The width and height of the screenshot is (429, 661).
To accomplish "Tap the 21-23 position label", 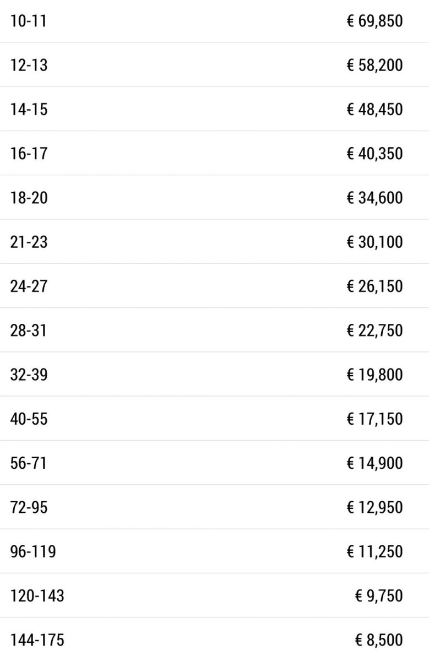I will (29, 242).
